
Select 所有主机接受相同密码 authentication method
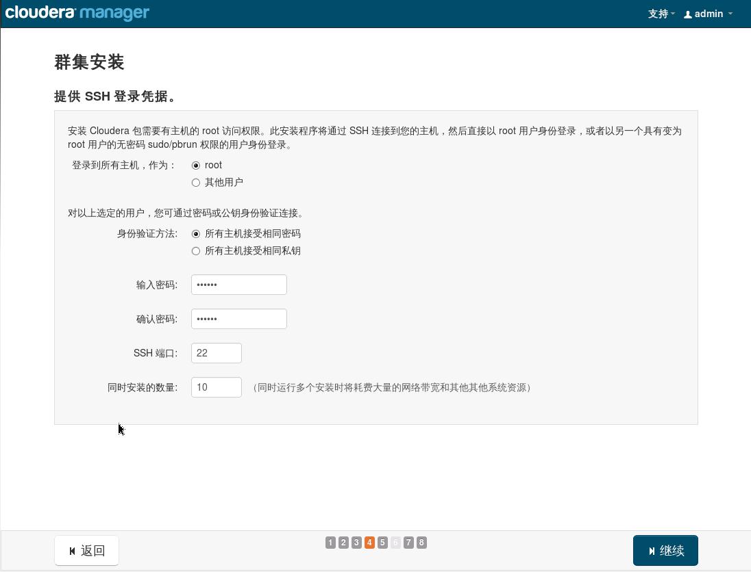[x=196, y=233]
